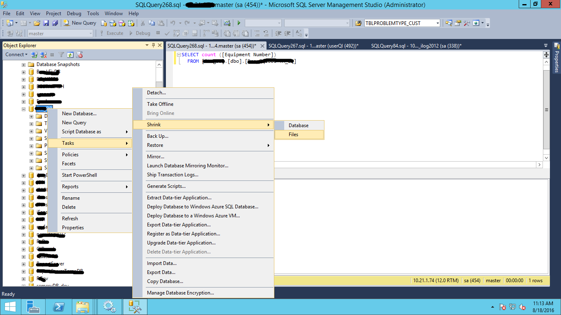Click the Object Explorer stop script icon
Screen dimensions: 561x315
click(x=80, y=55)
